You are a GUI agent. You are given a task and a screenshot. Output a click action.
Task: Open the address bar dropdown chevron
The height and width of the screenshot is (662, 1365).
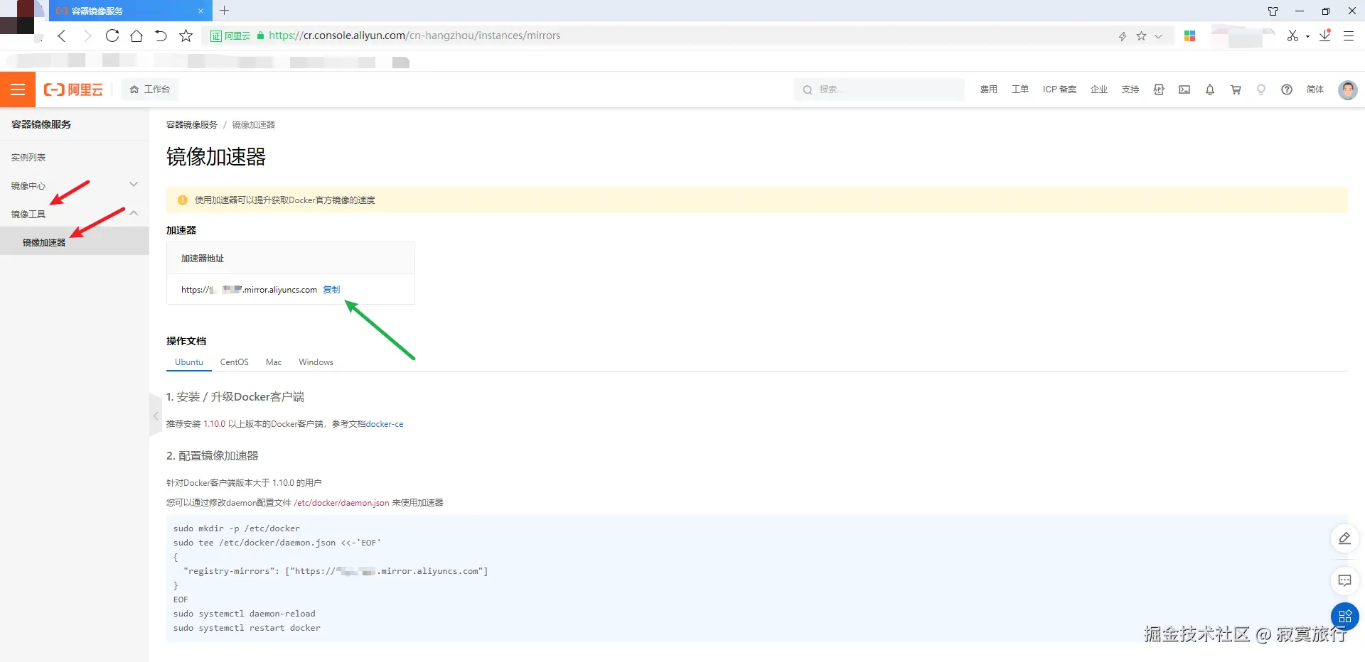pyautogui.click(x=1158, y=36)
